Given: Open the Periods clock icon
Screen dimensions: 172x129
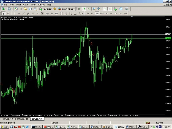Looking at the screenshot, I should pyautogui.click(x=121, y=9).
